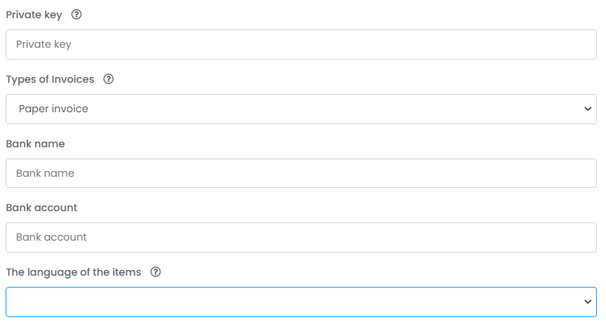Screen dimensions: 606x329
Task: Click into the Bank name text box
Action: click(301, 173)
